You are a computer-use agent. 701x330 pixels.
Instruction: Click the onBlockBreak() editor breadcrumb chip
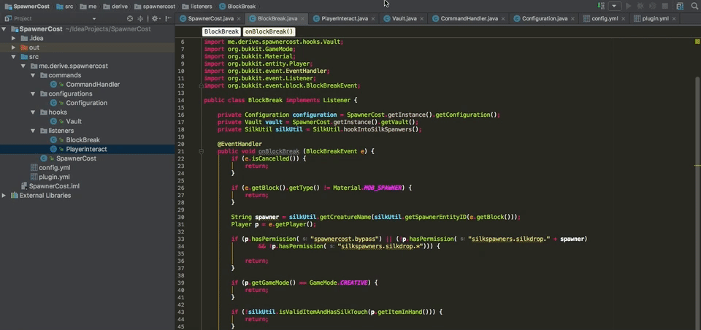click(x=269, y=31)
